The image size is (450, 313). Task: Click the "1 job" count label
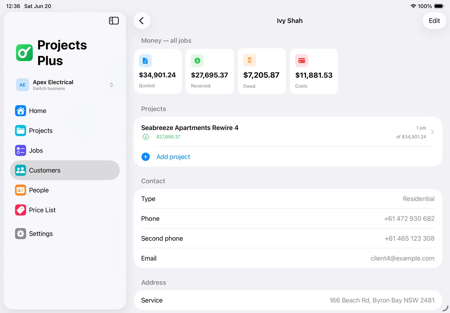click(421, 128)
